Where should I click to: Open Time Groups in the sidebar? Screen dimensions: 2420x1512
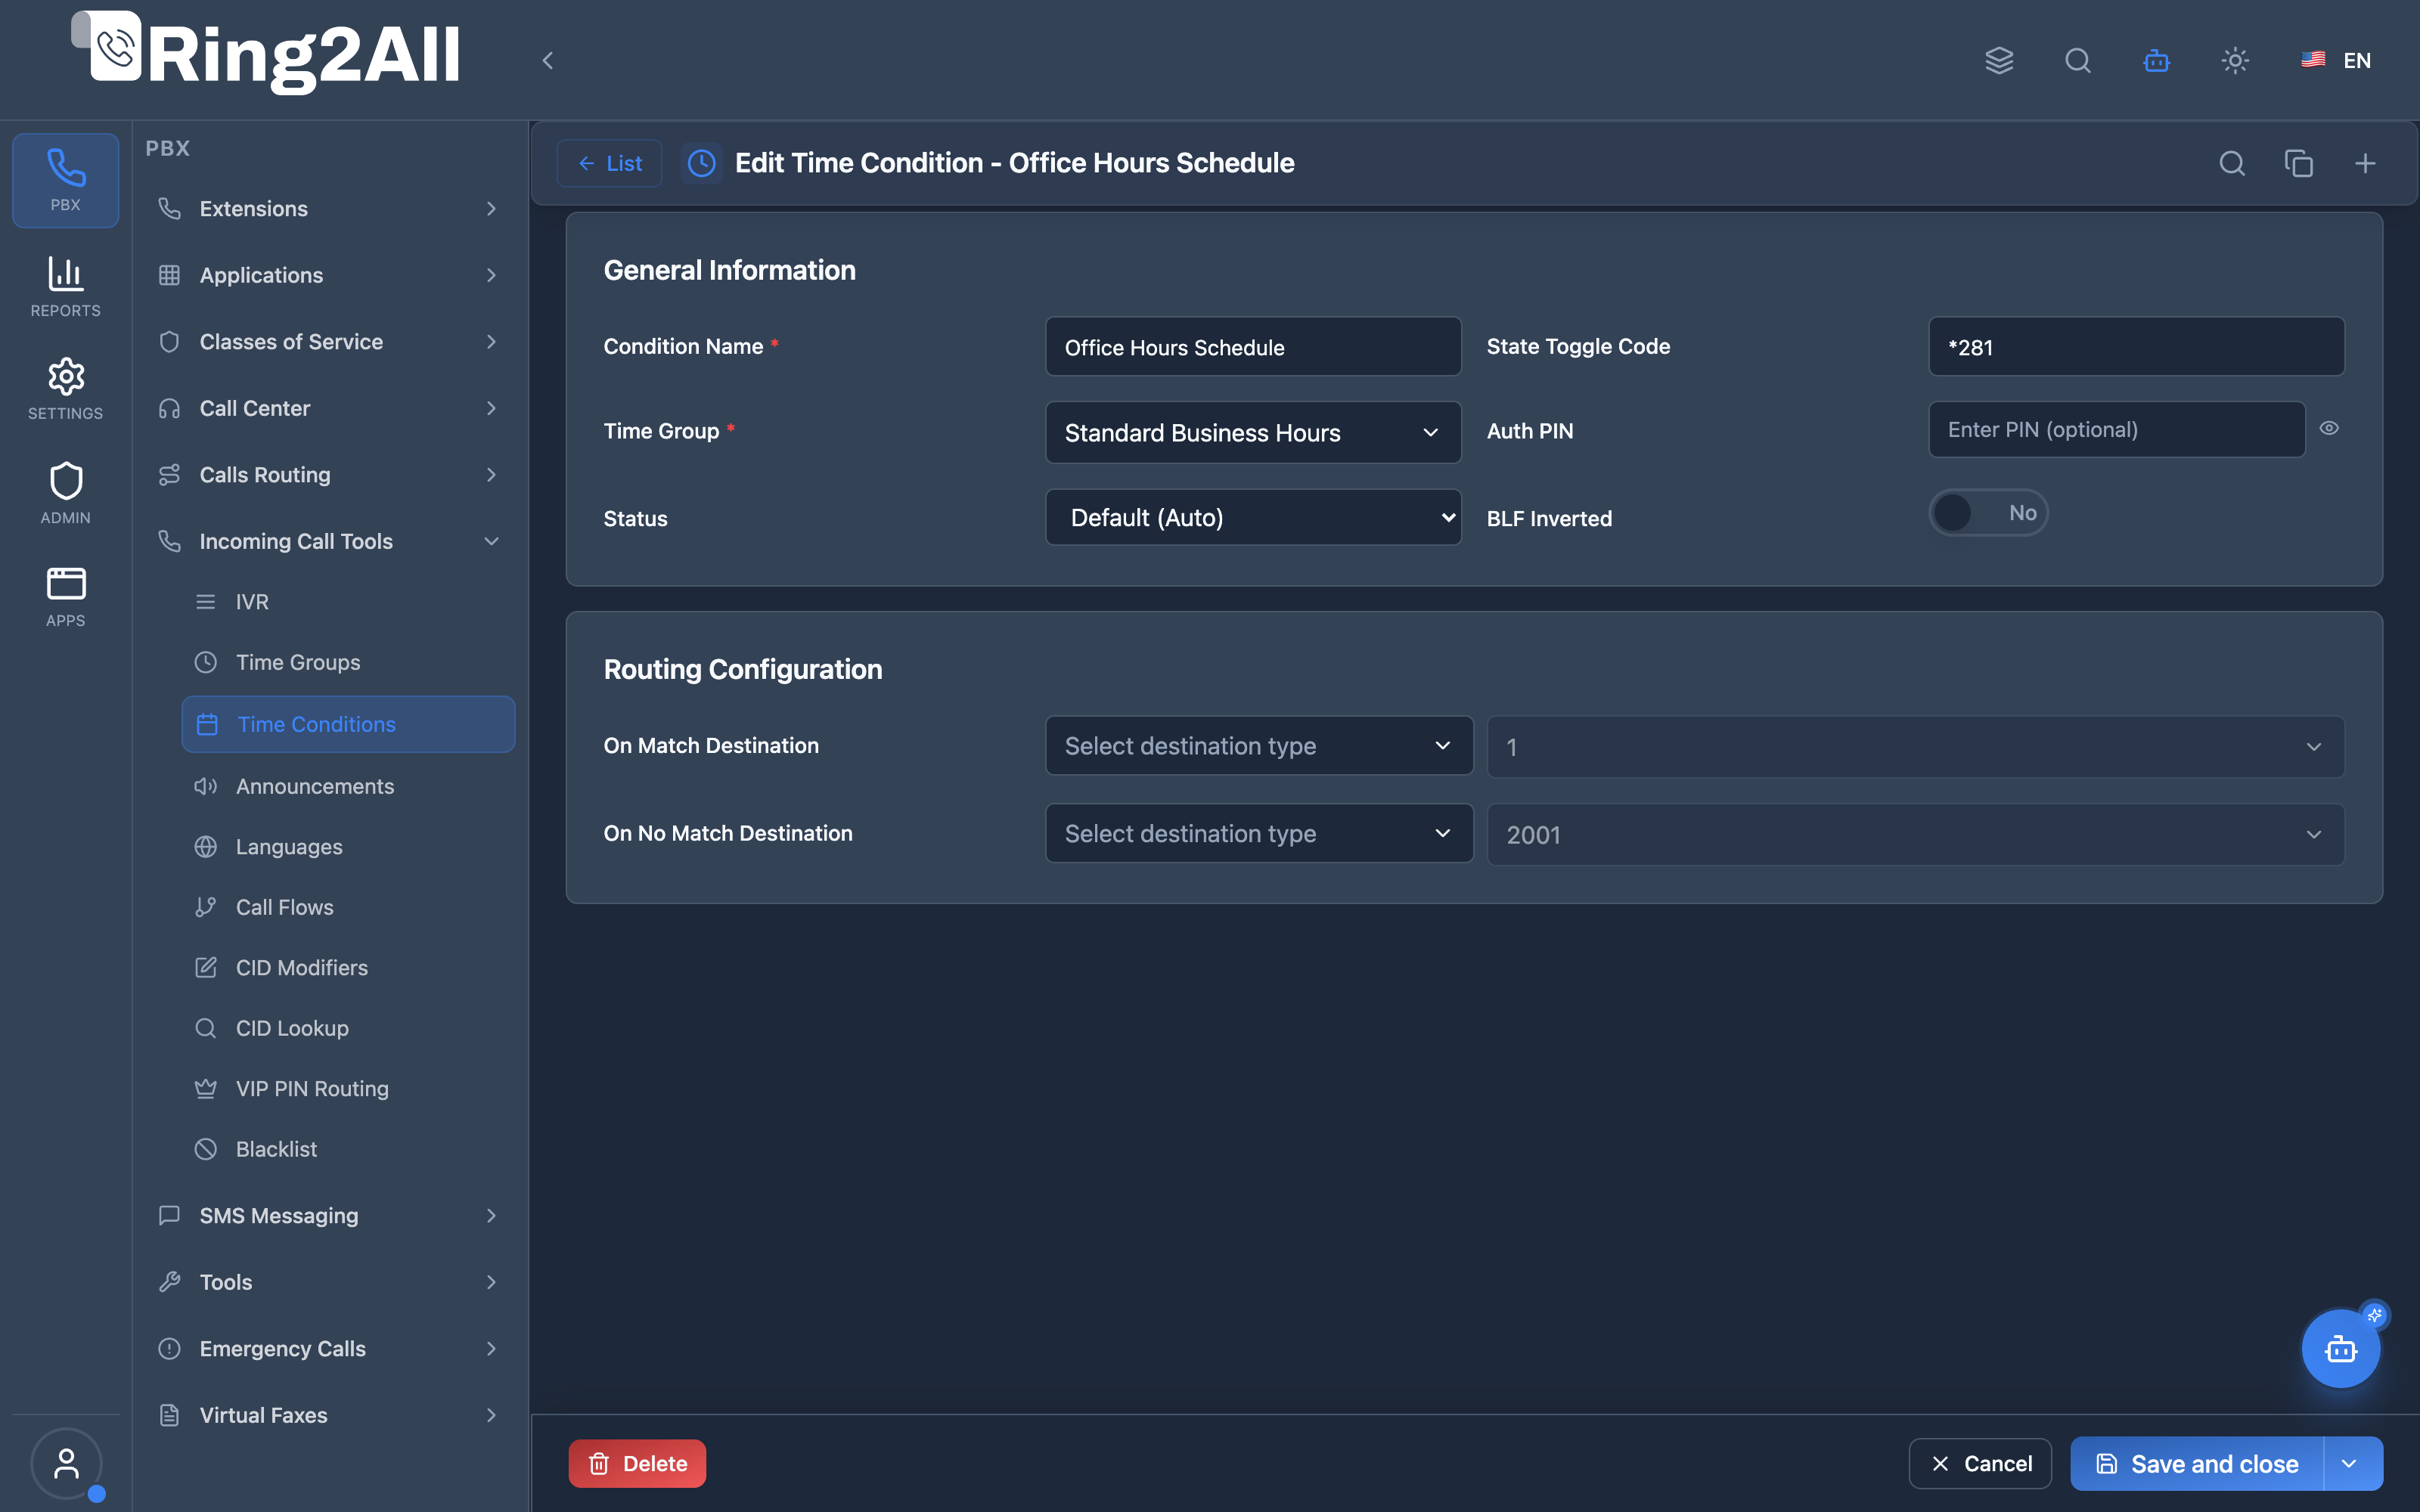[x=348, y=662]
